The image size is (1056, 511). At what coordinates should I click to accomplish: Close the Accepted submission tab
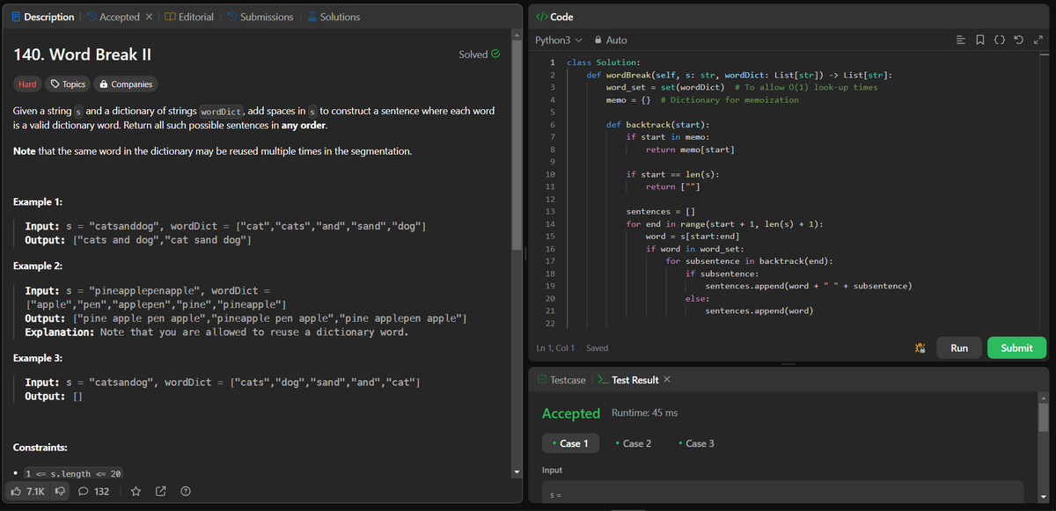click(150, 17)
